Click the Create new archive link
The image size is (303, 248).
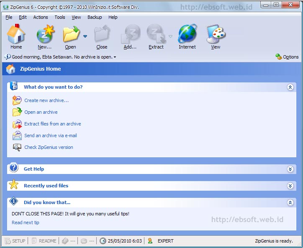46,100
